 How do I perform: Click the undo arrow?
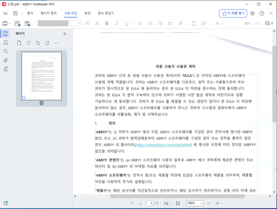[248, 23]
